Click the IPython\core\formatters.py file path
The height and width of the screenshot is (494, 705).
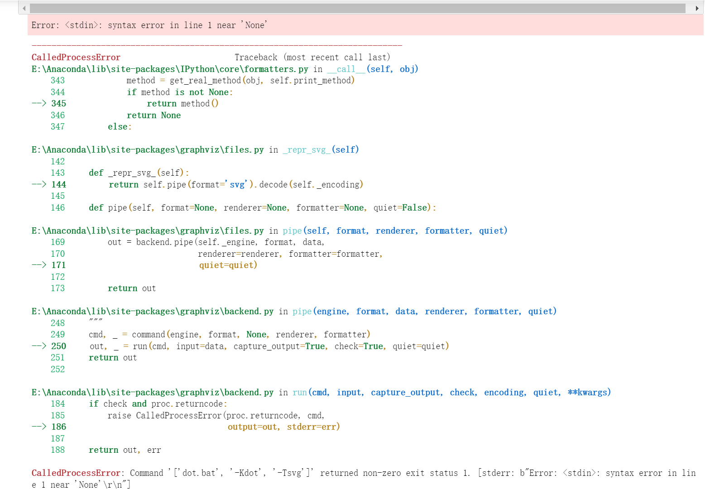click(170, 69)
